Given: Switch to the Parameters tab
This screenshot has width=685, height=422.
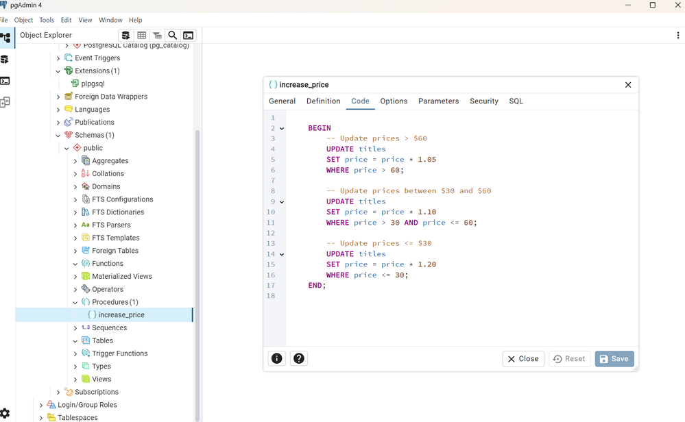Looking at the screenshot, I should 438,101.
